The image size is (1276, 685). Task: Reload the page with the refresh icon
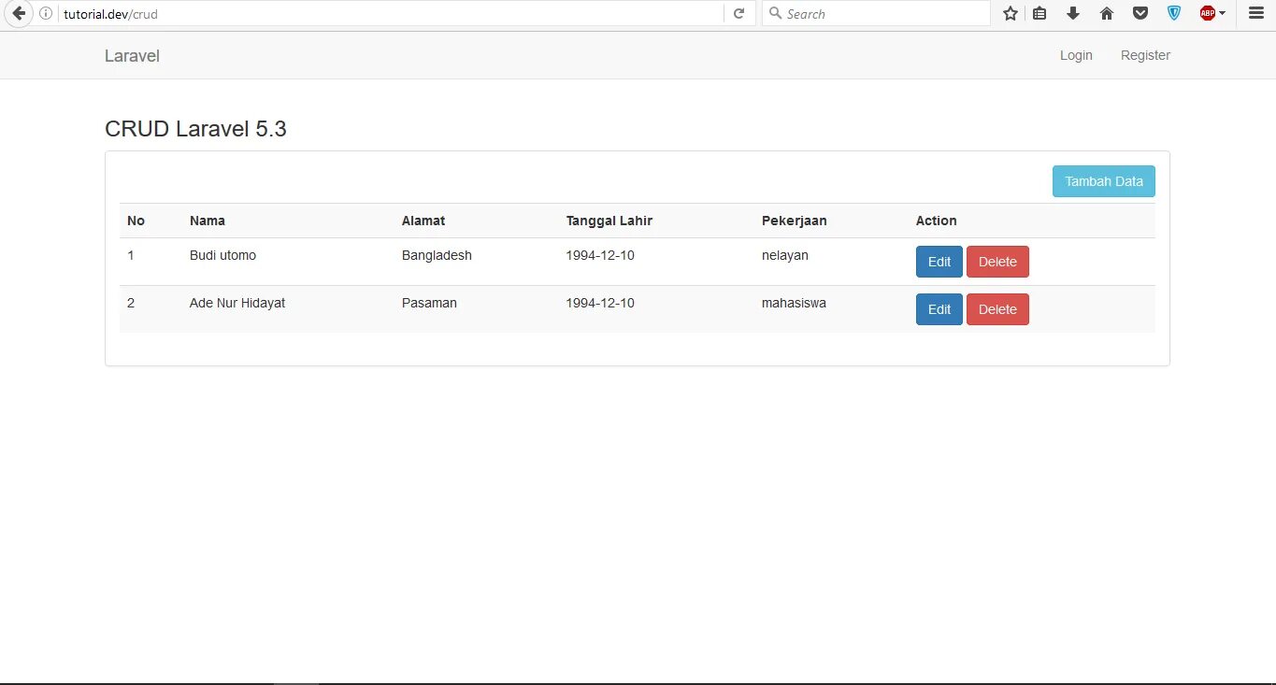tap(738, 13)
